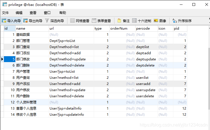This screenshot has width=210, height=130.
Task: Select the cell 'Dept?method=delete'
Action: coord(71,65)
